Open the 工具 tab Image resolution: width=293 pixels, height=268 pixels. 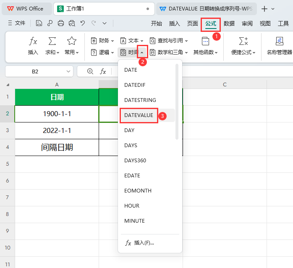283,23
